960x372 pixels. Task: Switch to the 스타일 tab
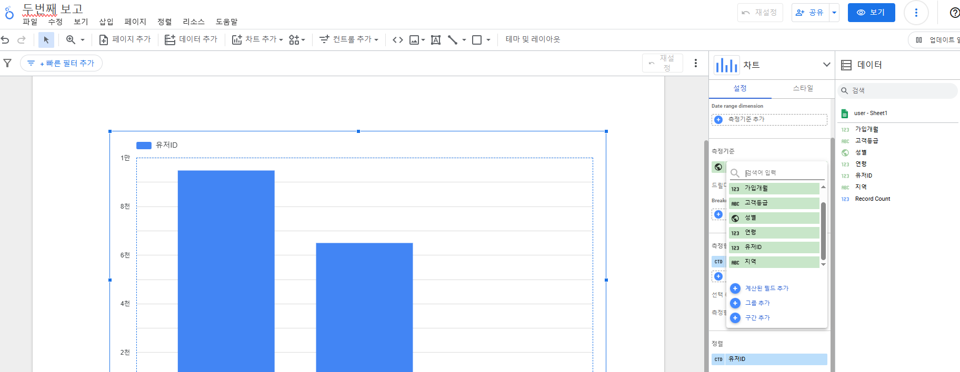pyautogui.click(x=803, y=88)
